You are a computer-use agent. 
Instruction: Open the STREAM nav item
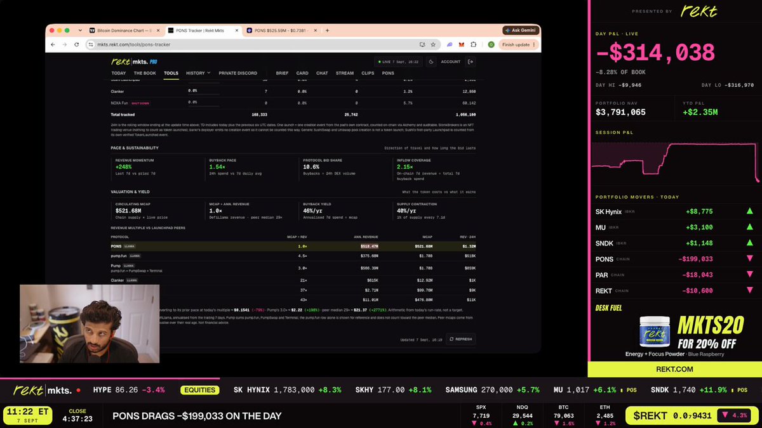(345, 73)
